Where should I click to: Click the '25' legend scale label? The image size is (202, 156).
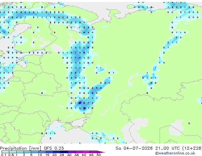[x=62, y=155]
